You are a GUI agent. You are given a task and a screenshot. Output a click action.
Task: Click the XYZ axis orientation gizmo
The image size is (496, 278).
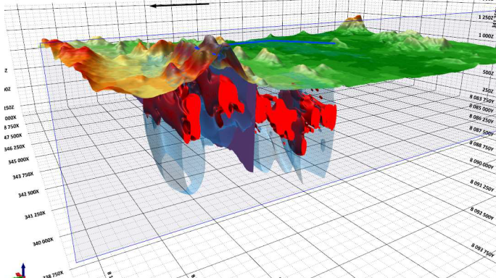pos(21,271)
